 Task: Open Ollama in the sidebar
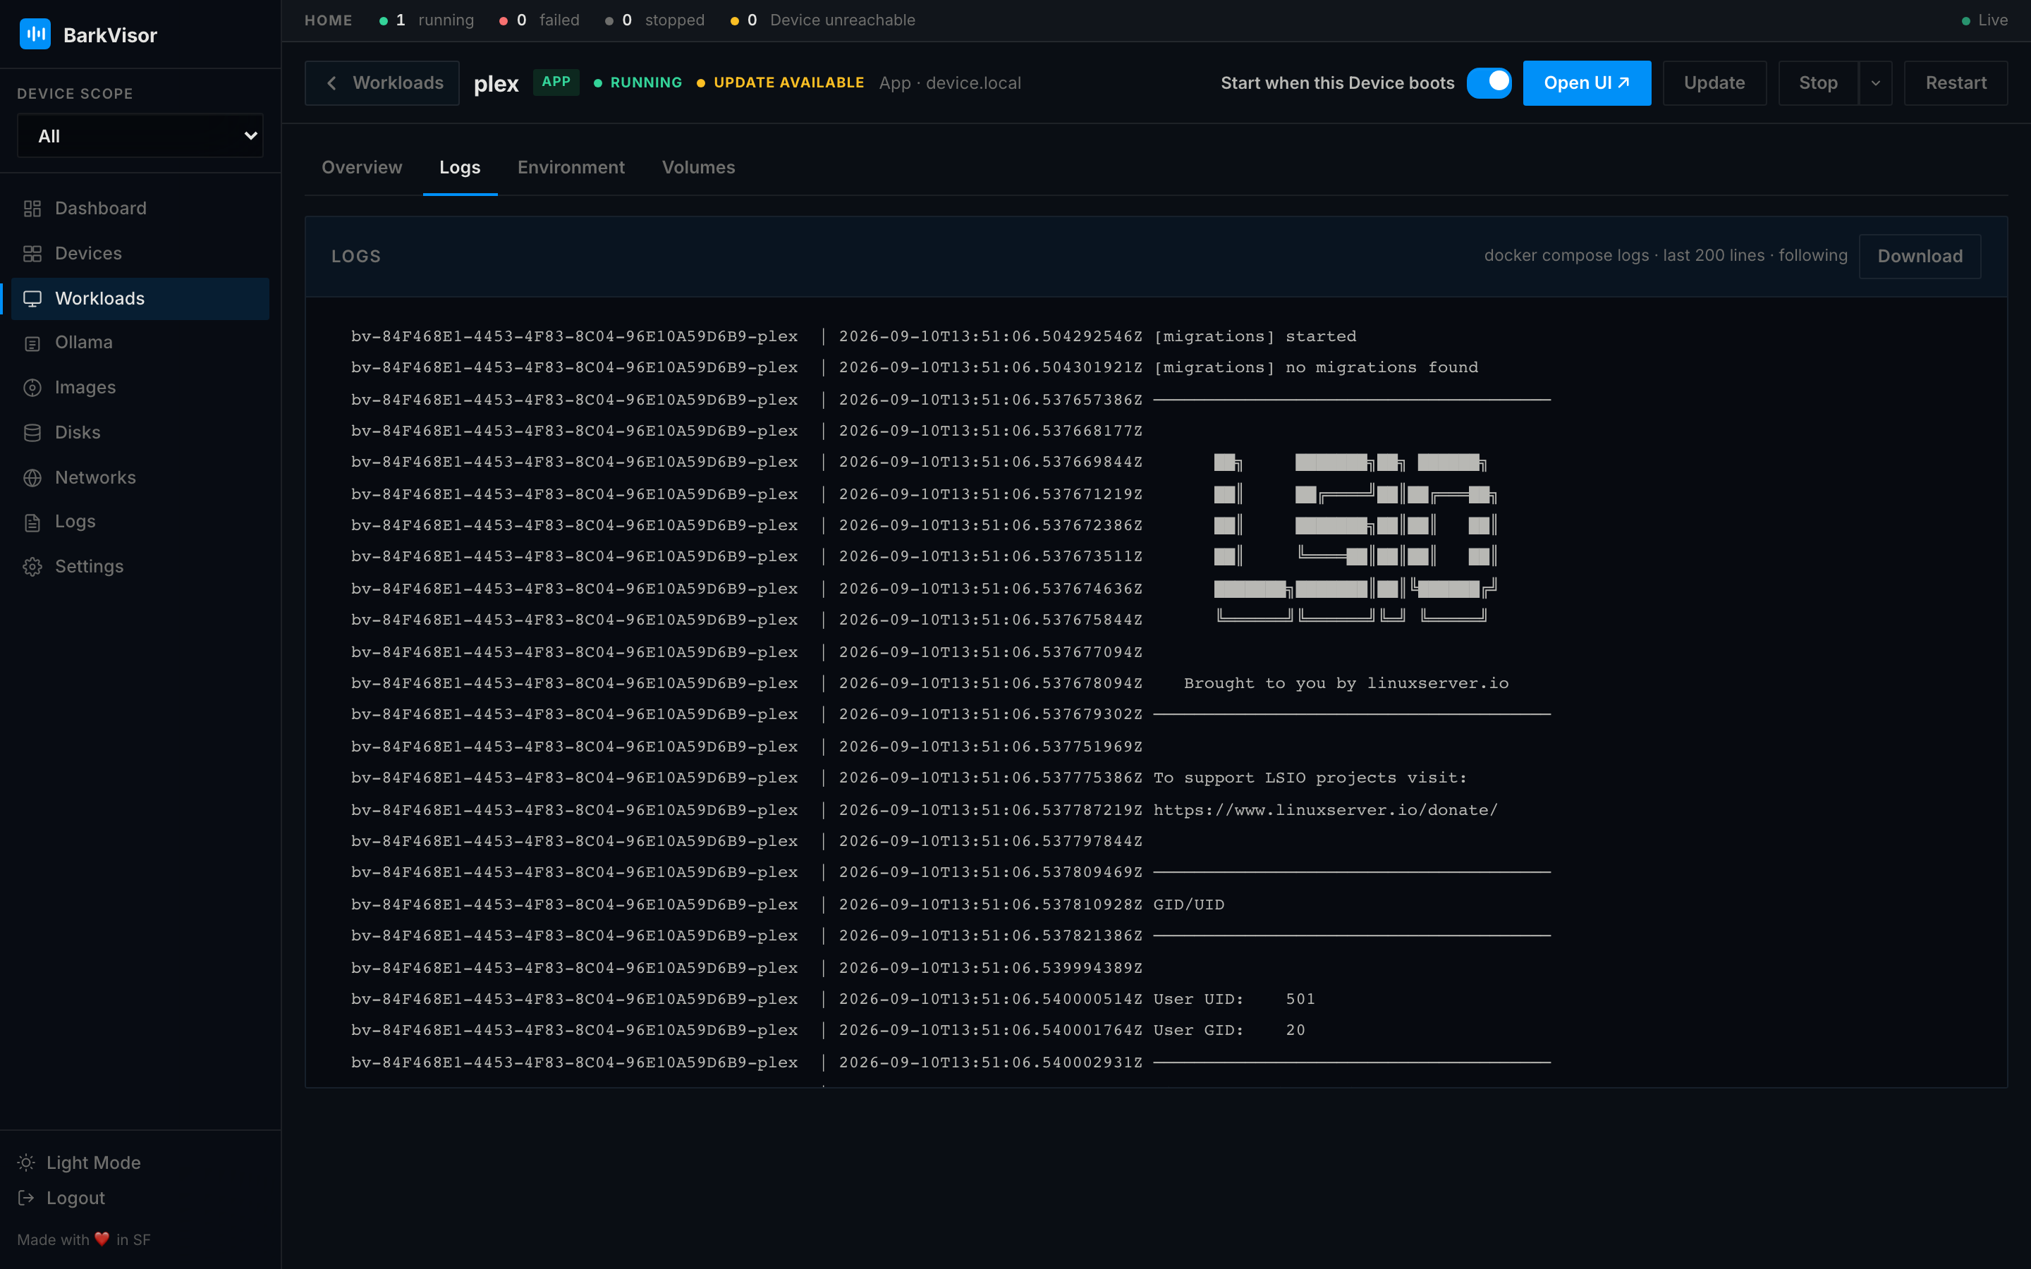point(140,343)
